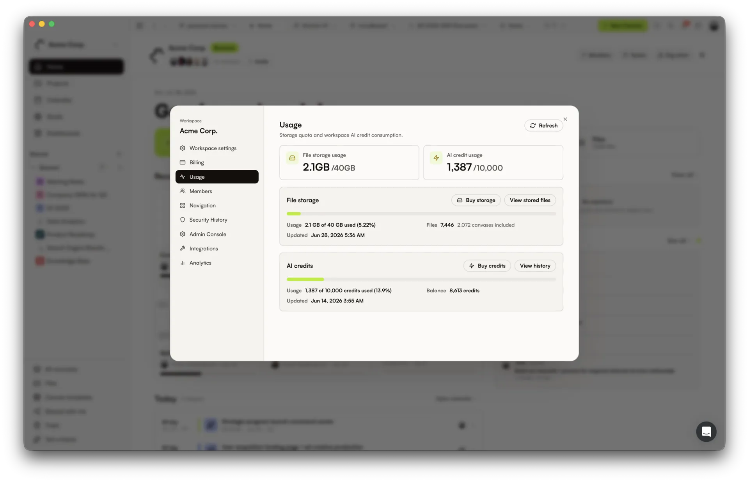The height and width of the screenshot is (482, 749).
Task: Click the Navigation grid icon
Action: point(183,205)
